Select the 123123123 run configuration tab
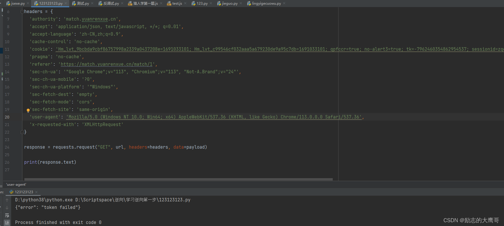504x226 pixels. (24, 192)
